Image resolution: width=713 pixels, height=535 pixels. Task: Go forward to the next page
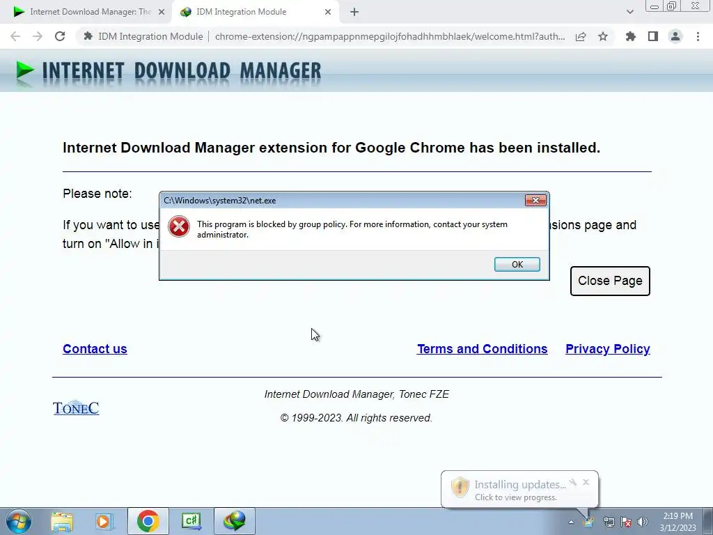point(38,36)
